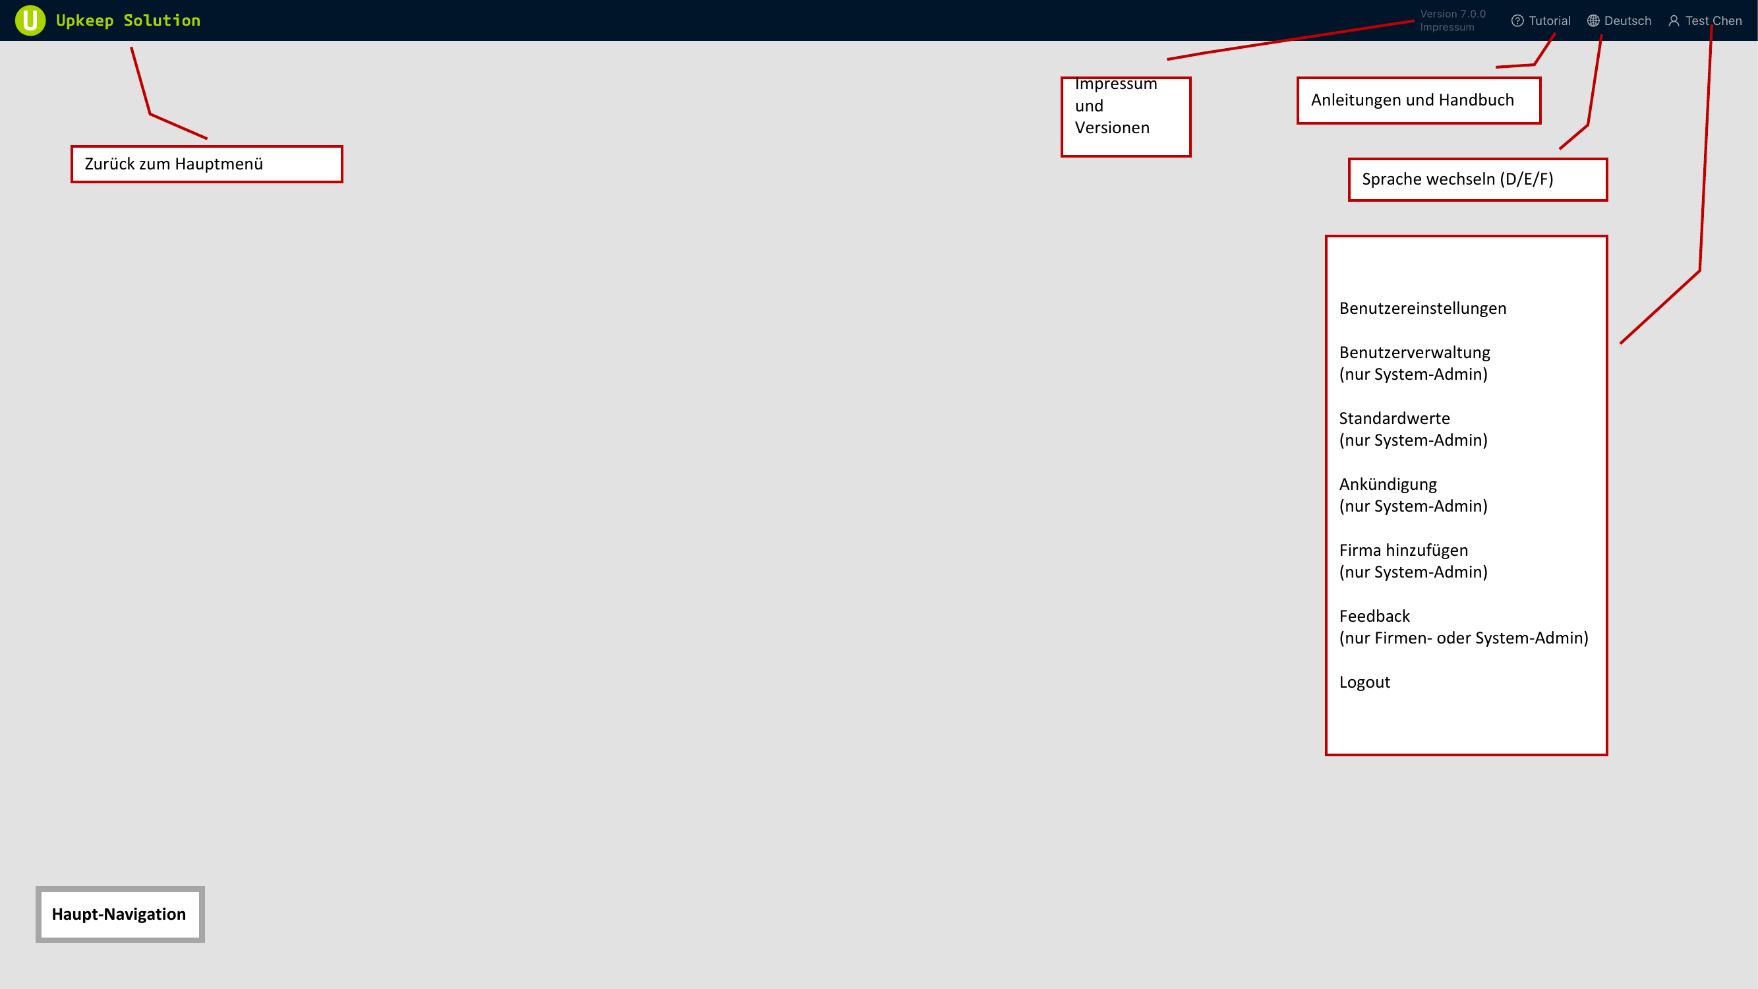Click the Test Chen username label
Viewport: 1758px width, 989px height.
[x=1713, y=20]
